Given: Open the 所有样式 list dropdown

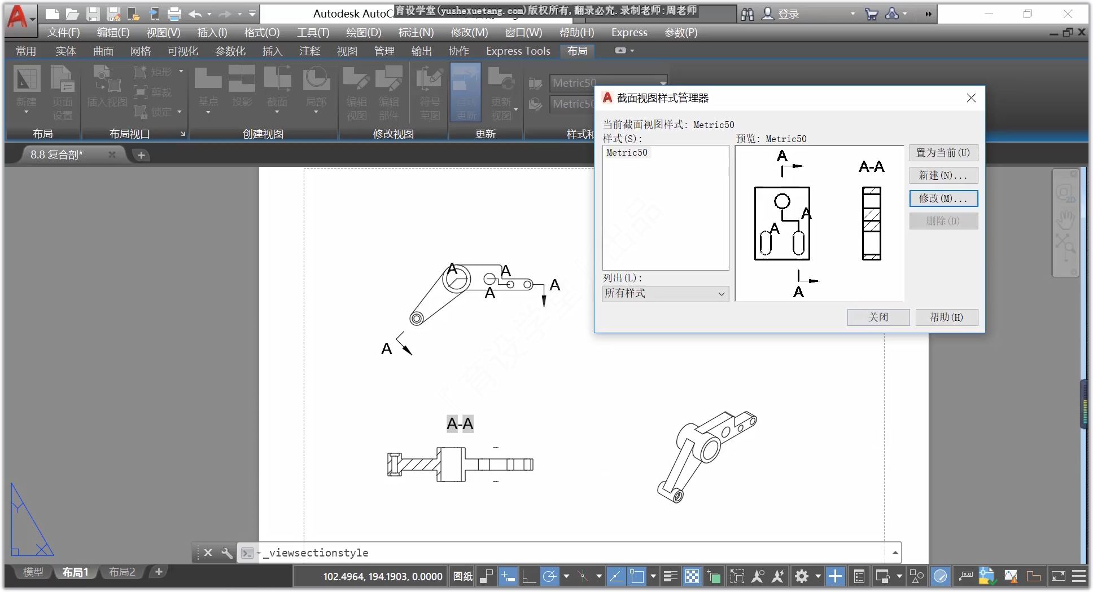Looking at the screenshot, I should coord(665,293).
